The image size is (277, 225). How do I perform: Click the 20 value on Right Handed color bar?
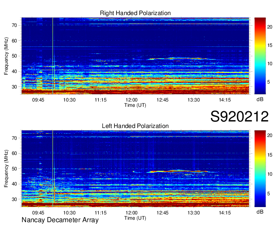coord(270,27)
